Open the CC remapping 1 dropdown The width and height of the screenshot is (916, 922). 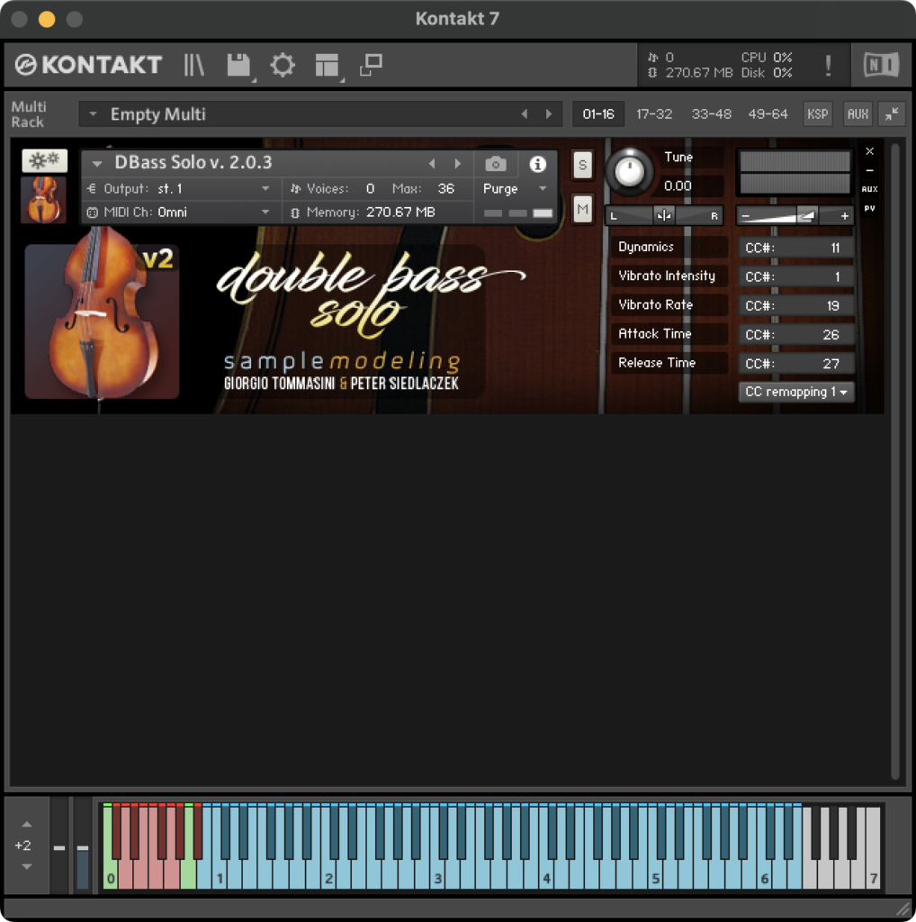pos(796,392)
